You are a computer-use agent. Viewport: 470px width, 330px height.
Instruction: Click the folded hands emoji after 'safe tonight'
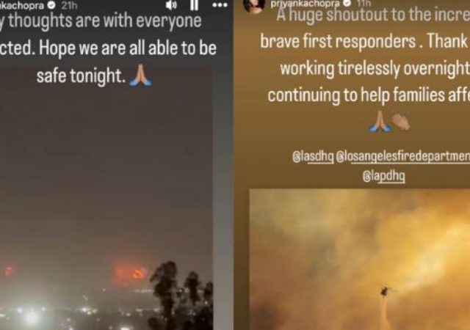pos(140,76)
